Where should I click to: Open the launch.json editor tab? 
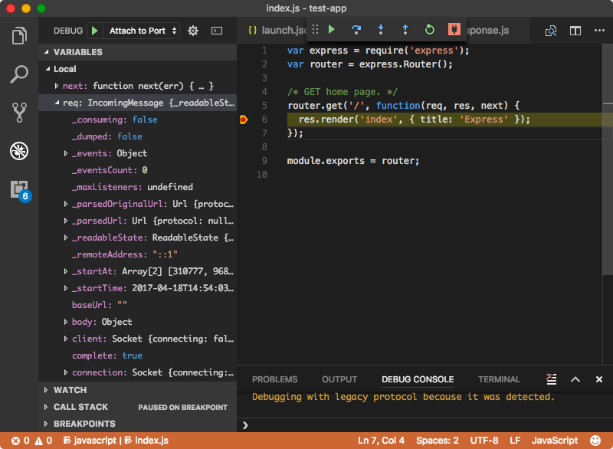click(277, 30)
